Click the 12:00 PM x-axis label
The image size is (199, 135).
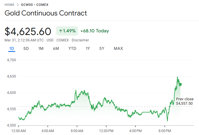(106, 131)
